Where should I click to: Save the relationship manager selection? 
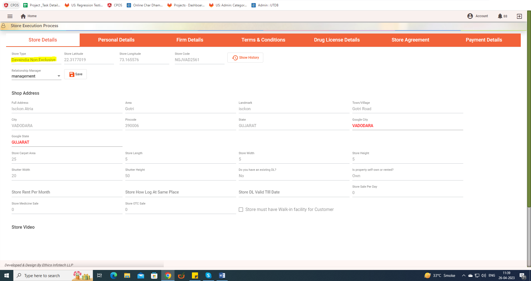[x=76, y=74]
